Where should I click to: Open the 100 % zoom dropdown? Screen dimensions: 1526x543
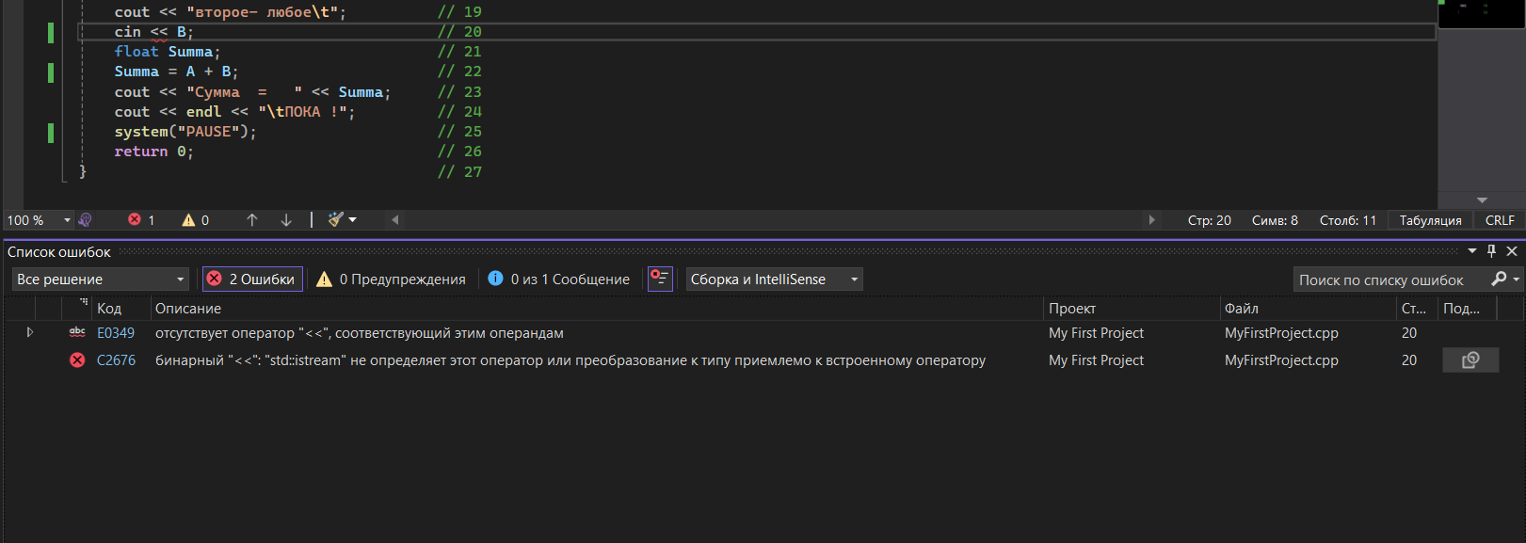click(40, 219)
